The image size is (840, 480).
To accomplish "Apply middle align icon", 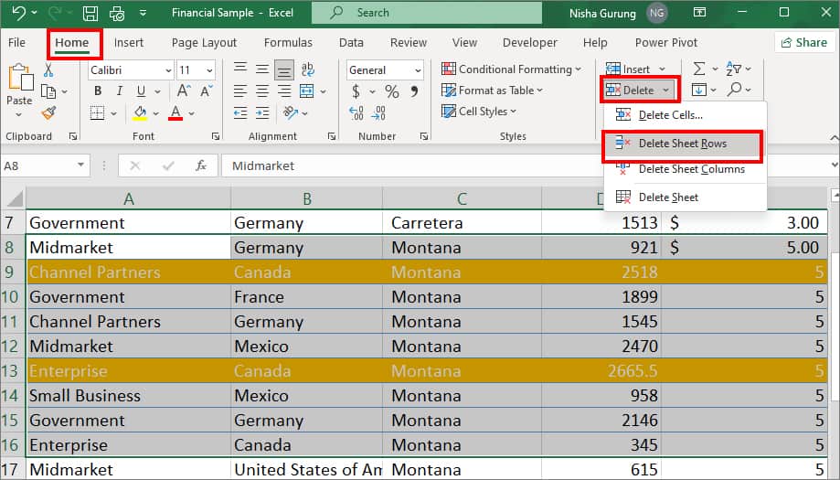I will [262, 69].
